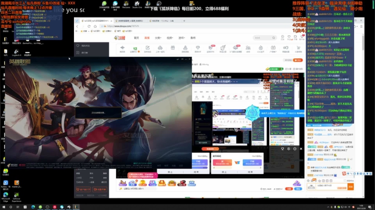Viewport: 375px width, 210px height.
Task: Open followed channels heart icon in header
Action: pyautogui.click(x=289, y=37)
